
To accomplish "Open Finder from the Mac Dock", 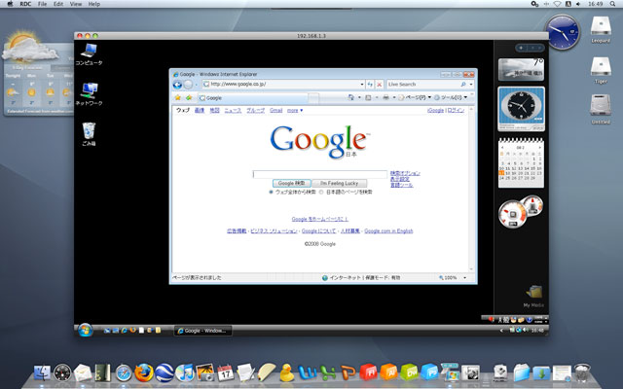I will [42, 373].
